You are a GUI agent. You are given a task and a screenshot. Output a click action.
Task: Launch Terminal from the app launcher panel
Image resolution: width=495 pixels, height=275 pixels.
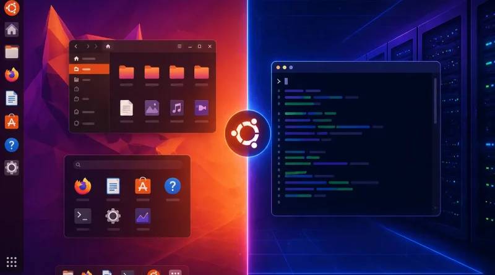83,216
